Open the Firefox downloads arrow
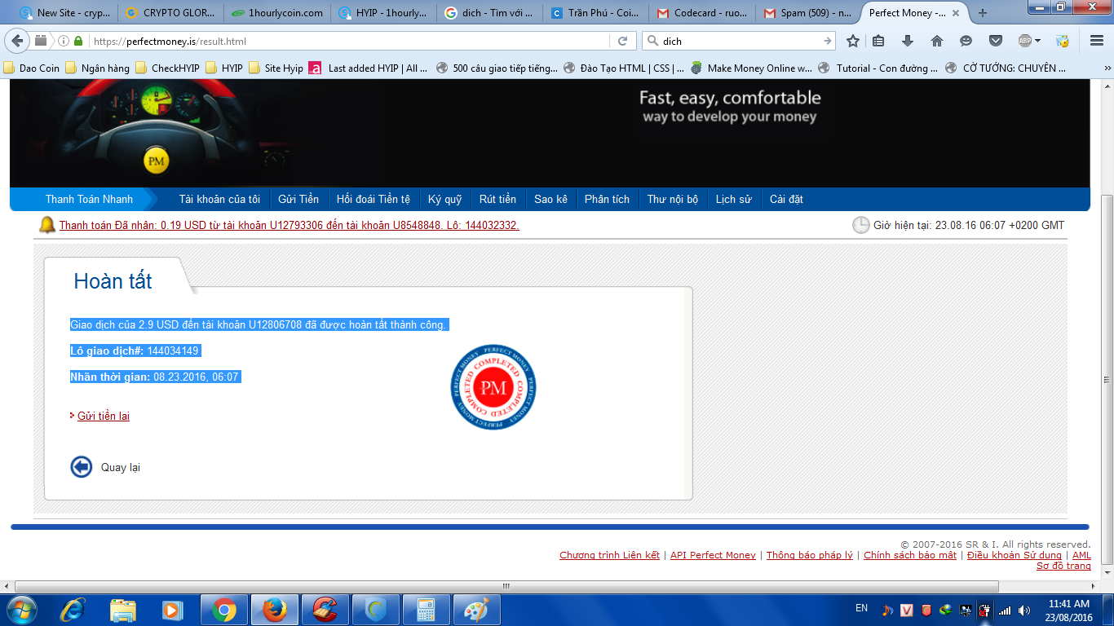 tap(908, 41)
